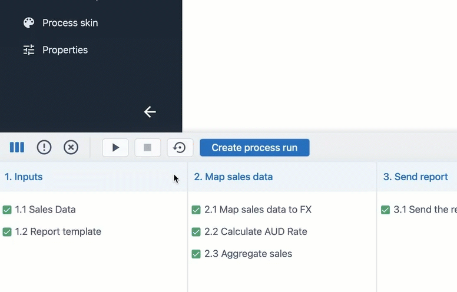
Task: Click the exclamation alert circle icon
Action: (x=44, y=147)
